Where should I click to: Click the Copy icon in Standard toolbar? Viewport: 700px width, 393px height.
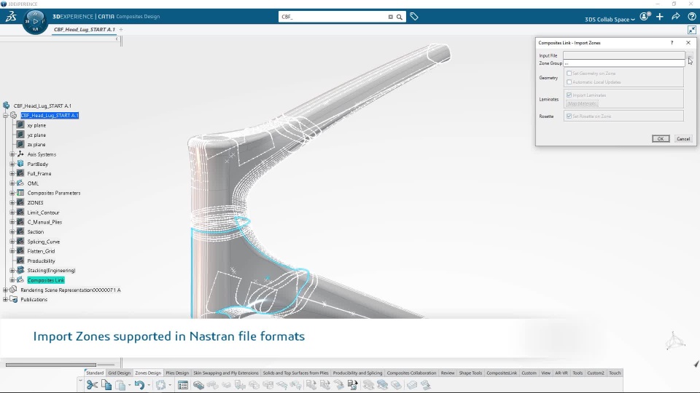click(106, 384)
